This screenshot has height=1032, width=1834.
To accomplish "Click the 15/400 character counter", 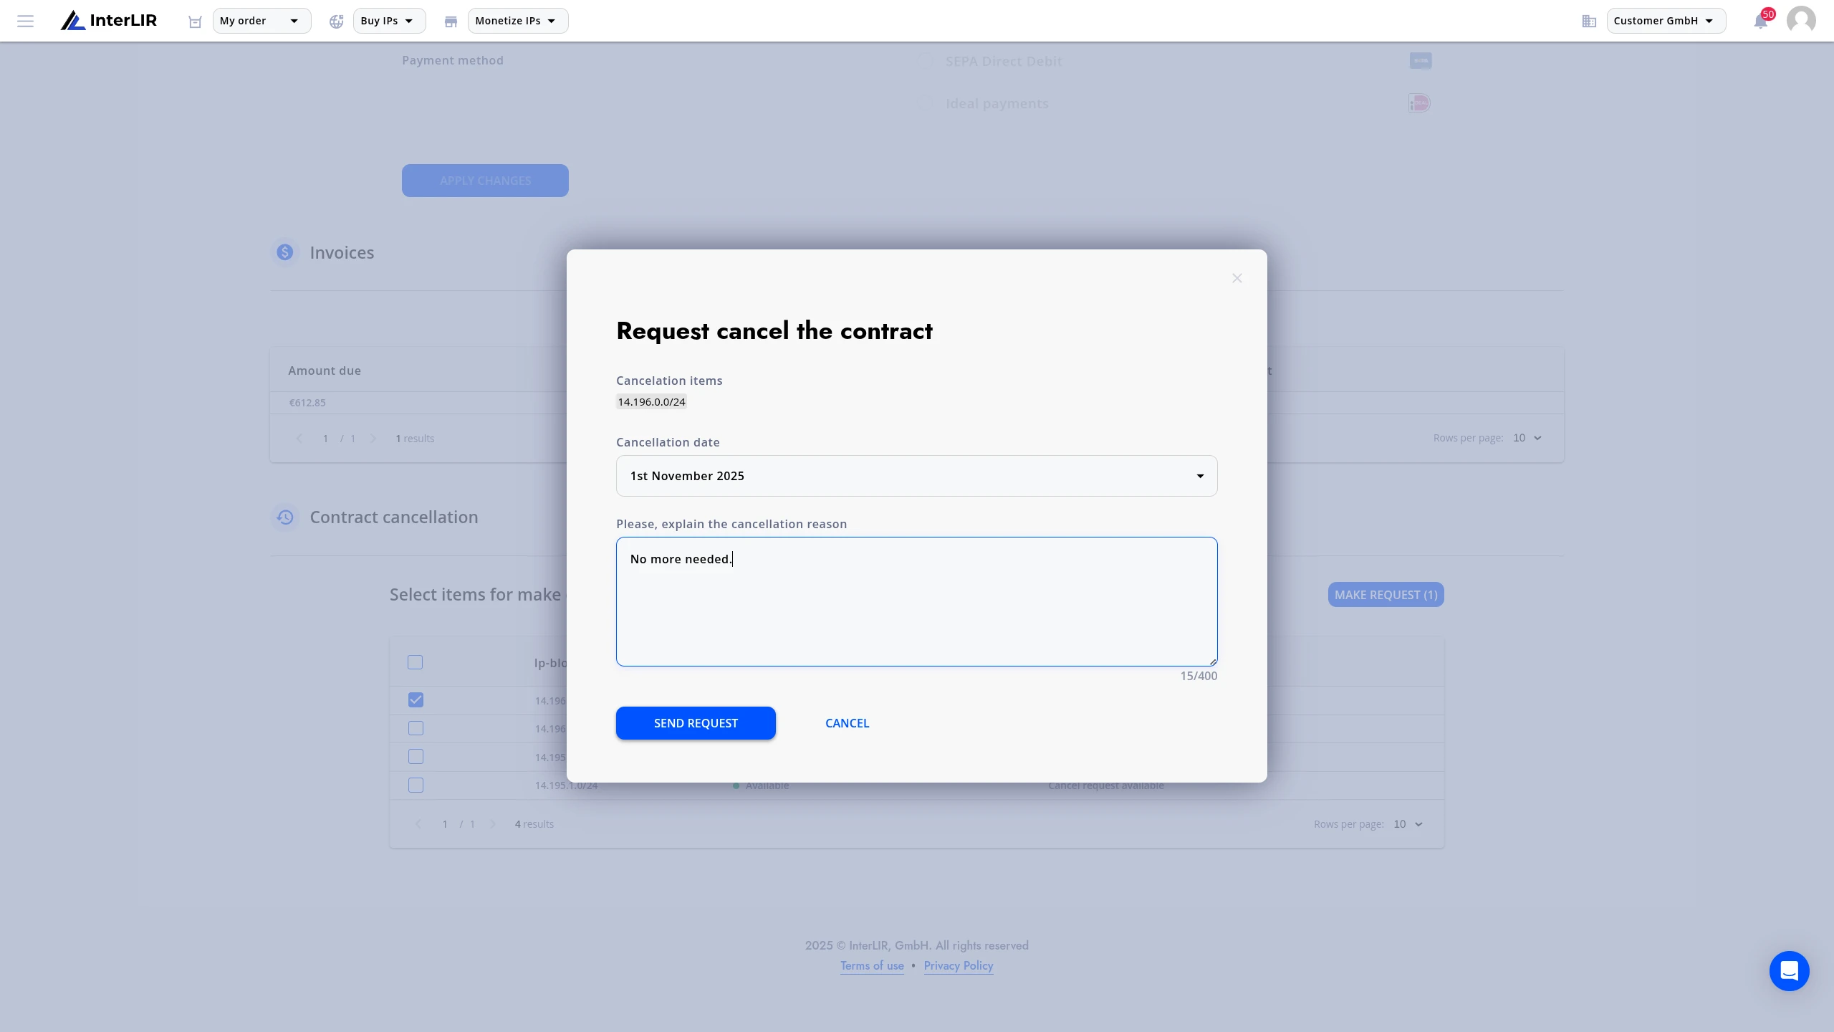I will pos(1199,676).
